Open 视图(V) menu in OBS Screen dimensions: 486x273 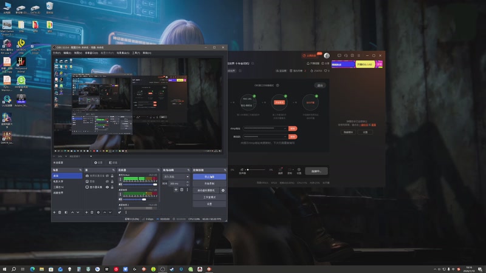[78, 53]
